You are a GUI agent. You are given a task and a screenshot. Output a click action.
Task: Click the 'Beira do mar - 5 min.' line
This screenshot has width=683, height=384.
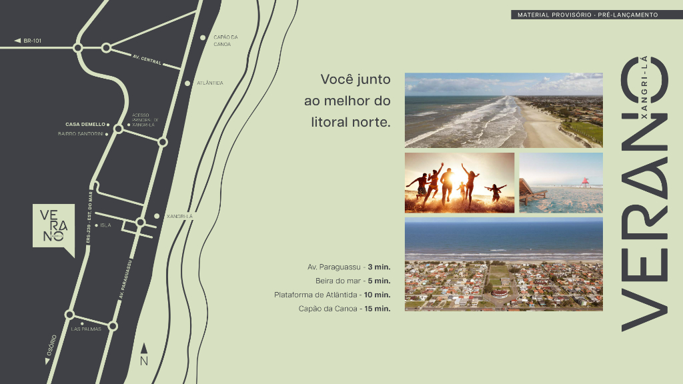click(x=353, y=281)
